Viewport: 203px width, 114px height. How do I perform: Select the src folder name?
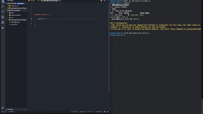click(x=12, y=17)
